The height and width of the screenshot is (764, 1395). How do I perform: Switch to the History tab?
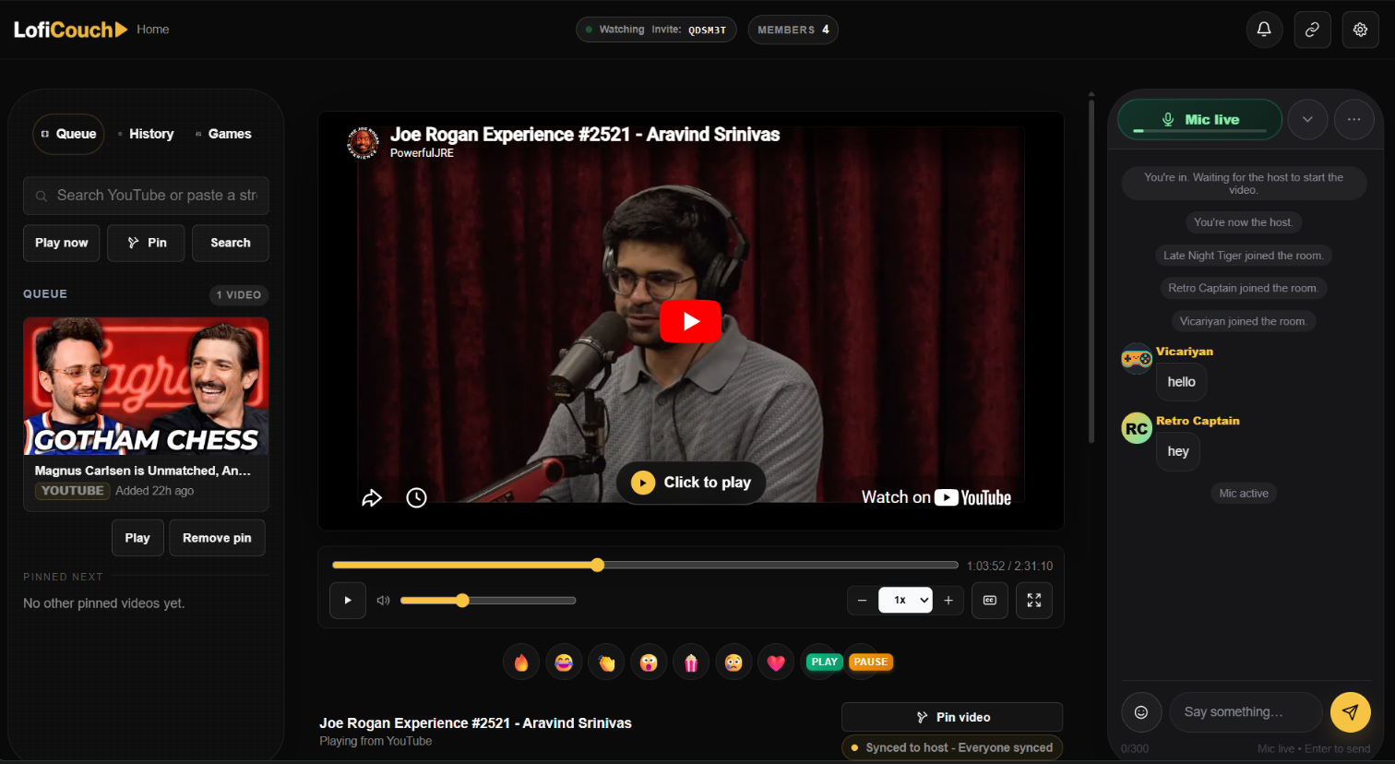[x=146, y=134]
